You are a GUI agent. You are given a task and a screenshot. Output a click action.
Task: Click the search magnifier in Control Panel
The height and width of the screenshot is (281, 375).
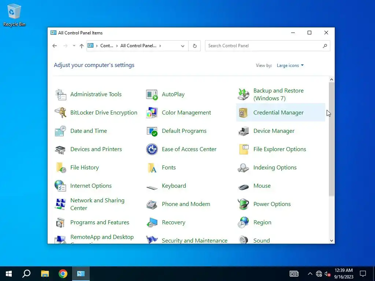[325, 46]
